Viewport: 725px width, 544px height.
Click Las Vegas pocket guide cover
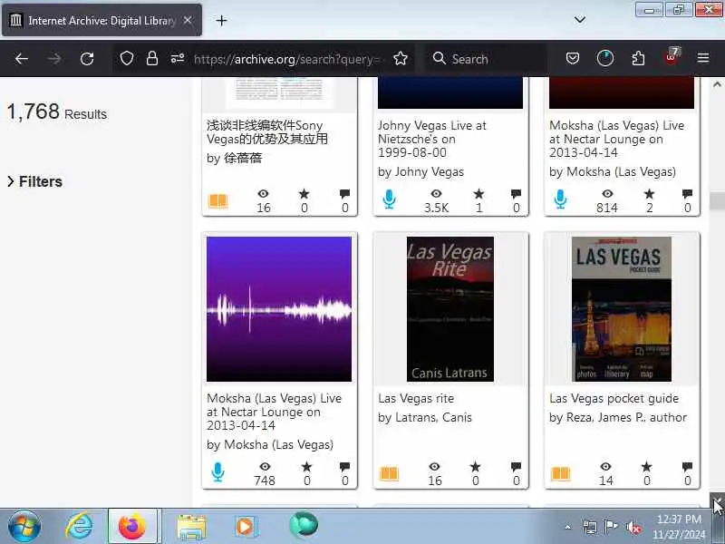(622, 309)
